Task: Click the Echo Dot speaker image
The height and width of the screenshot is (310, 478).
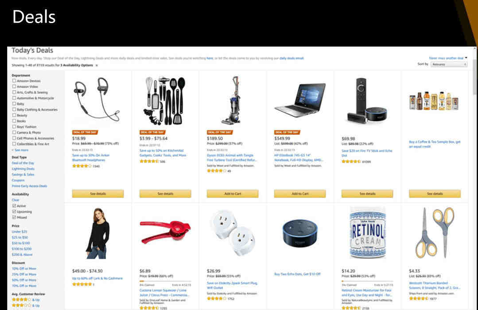Action: pyautogui.click(x=300, y=233)
